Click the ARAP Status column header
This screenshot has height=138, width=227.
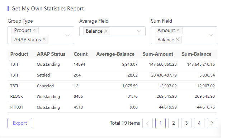coord(51,54)
